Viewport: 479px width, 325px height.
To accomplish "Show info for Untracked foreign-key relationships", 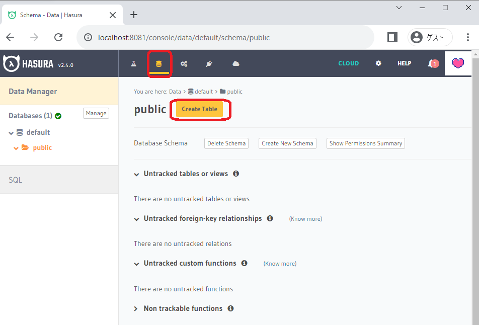I will click(270, 218).
